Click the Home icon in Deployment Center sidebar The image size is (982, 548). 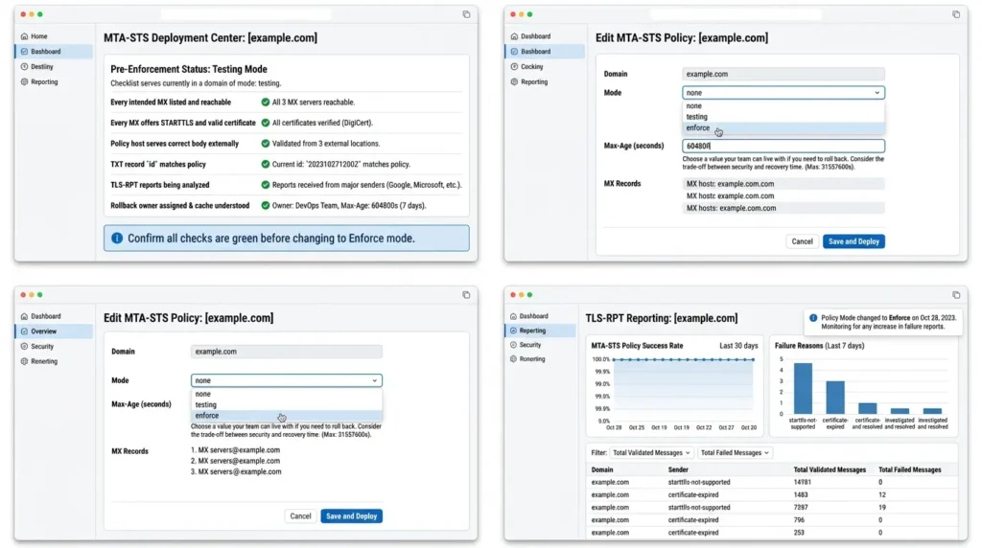tap(24, 36)
